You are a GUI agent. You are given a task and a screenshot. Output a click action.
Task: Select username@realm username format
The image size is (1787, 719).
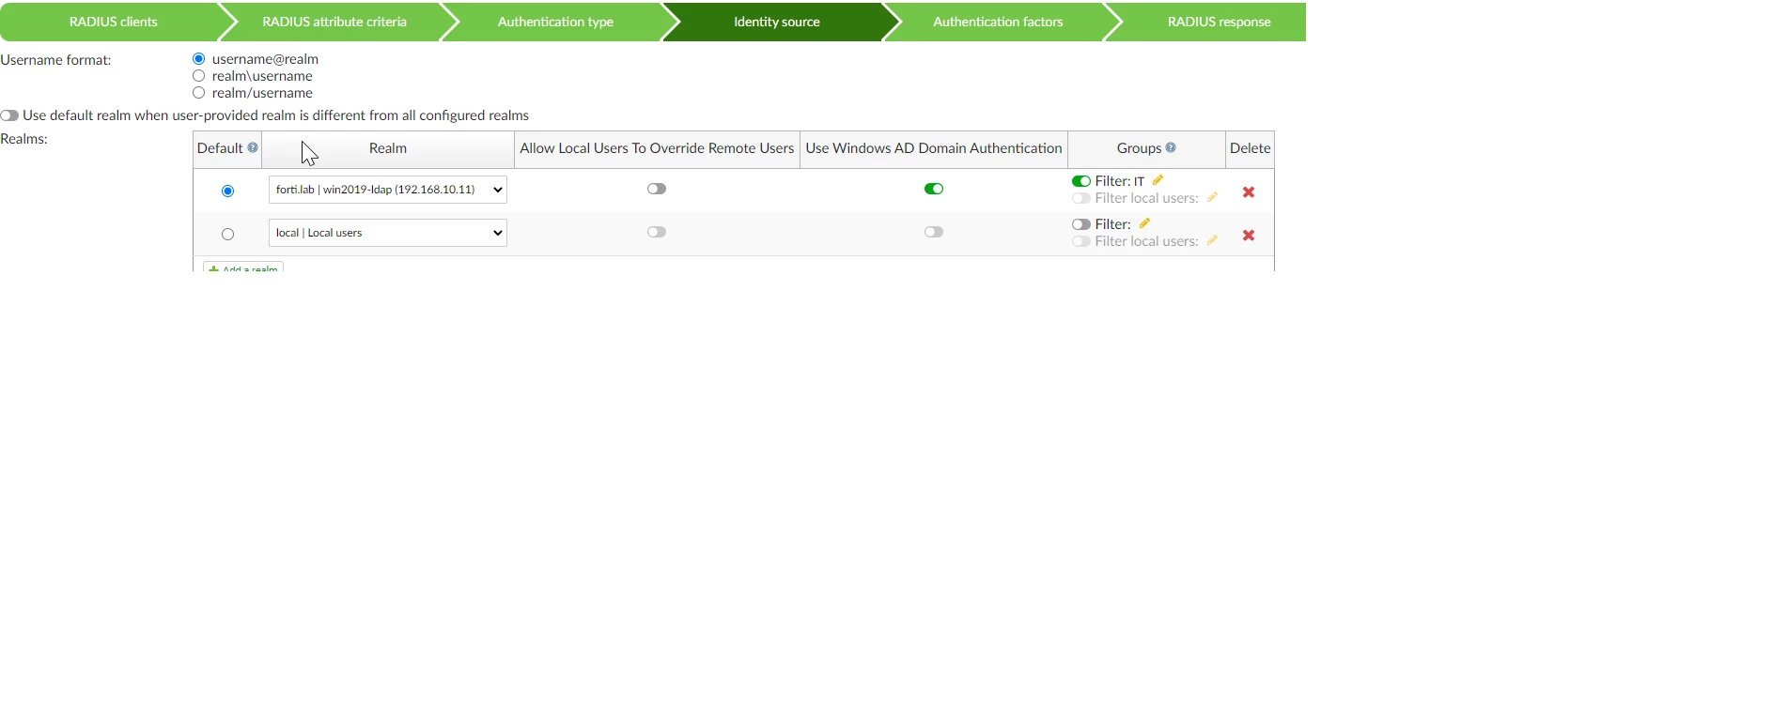(x=198, y=59)
